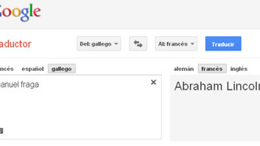The width and height of the screenshot is (260, 146).
Task: Click the swap languages arrows button
Action: pyautogui.click(x=138, y=44)
